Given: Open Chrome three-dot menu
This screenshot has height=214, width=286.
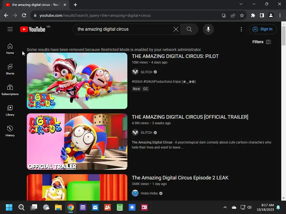Looking at the screenshot, I should click(x=280, y=16).
